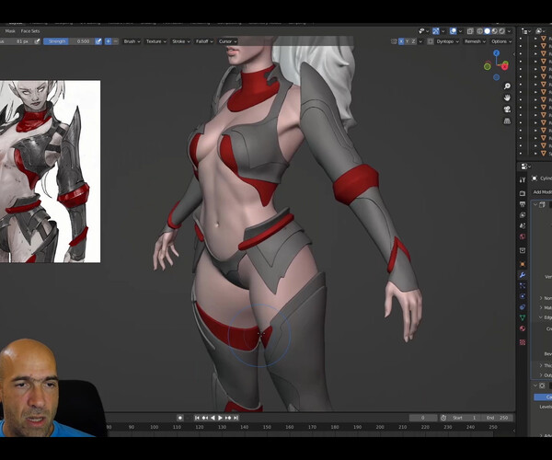Open the Remesh dropdown

475,41
